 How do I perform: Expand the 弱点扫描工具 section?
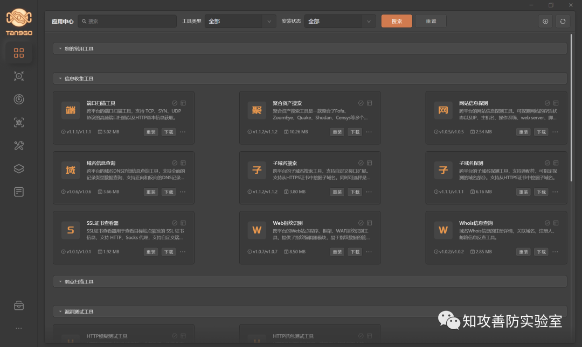[310, 282]
